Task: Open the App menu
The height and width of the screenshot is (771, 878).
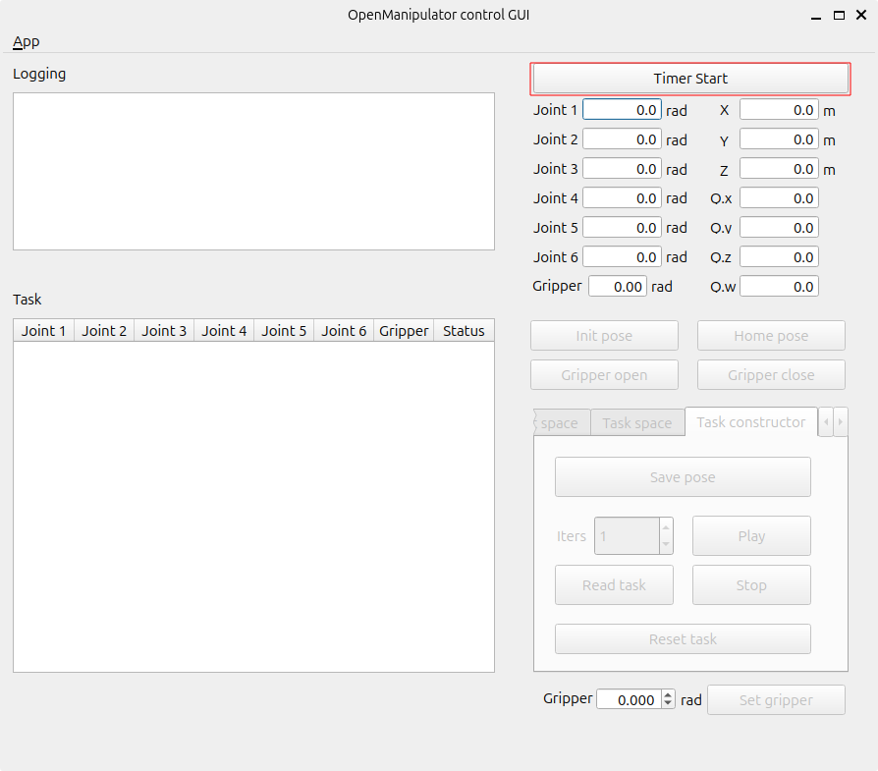Action: [26, 42]
